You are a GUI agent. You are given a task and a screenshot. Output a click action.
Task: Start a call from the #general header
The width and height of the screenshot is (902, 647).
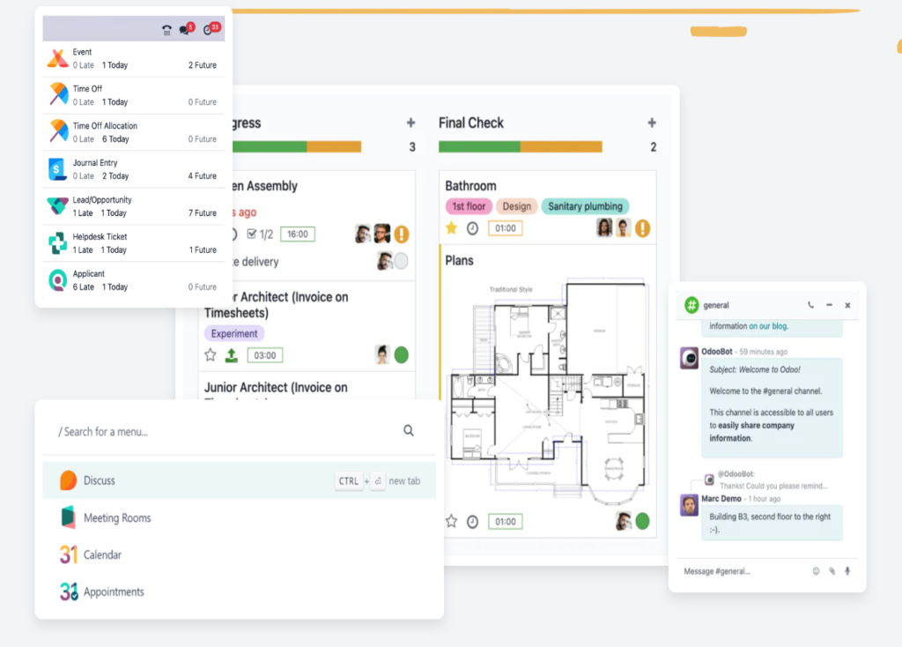[810, 304]
